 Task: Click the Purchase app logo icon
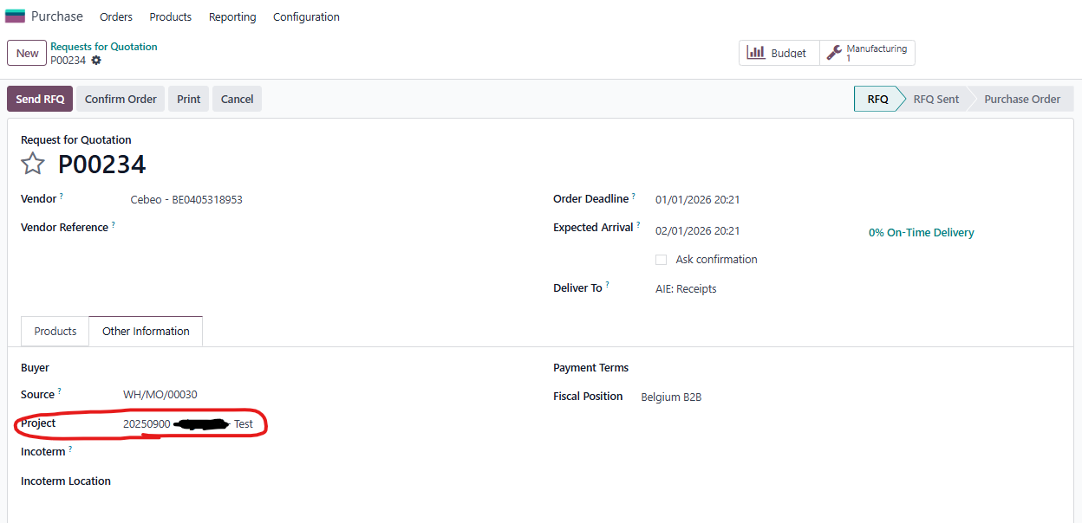(x=15, y=16)
